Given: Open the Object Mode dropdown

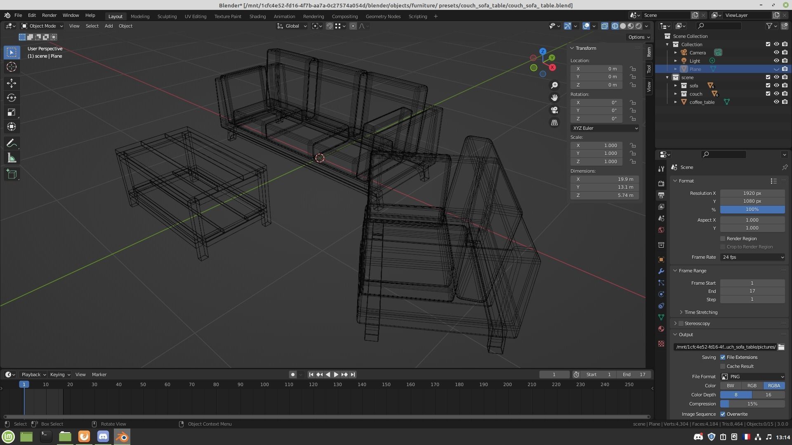Looking at the screenshot, I should point(42,26).
